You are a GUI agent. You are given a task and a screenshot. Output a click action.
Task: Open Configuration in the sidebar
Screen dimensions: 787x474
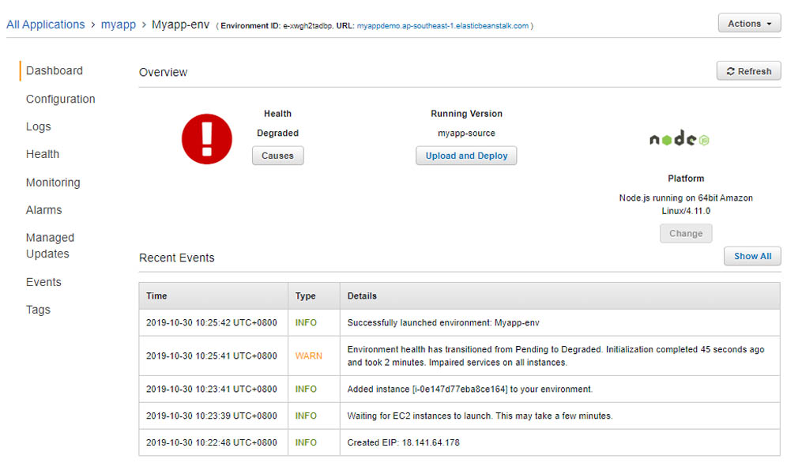tap(60, 99)
